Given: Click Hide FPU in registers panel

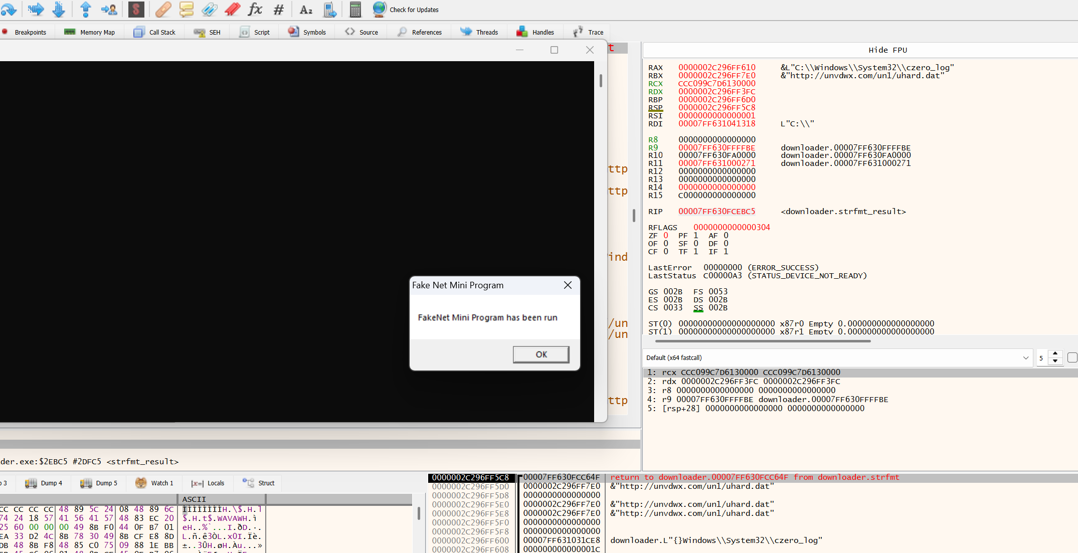Looking at the screenshot, I should 887,50.
